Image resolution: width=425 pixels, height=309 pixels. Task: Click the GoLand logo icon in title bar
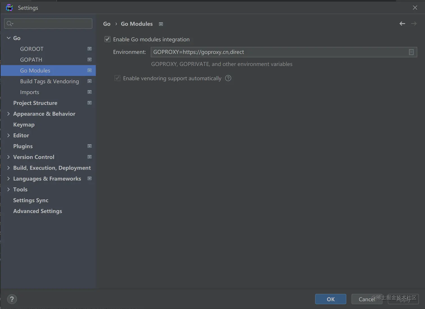click(x=10, y=8)
